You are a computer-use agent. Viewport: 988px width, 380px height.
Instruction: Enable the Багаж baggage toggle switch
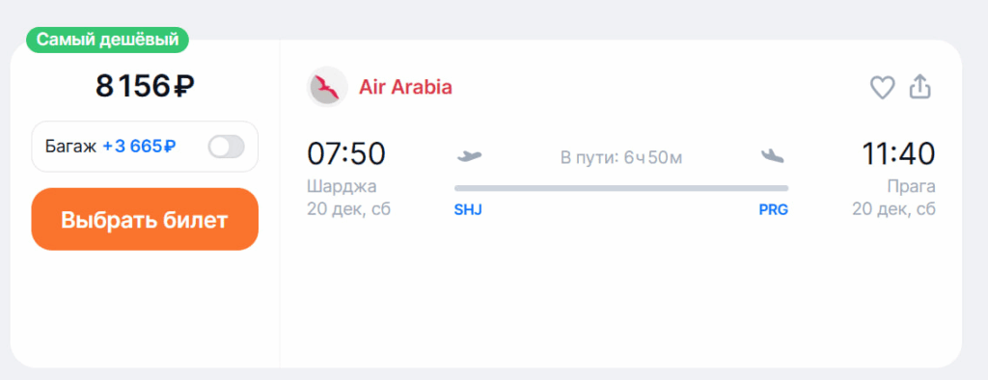point(226,147)
